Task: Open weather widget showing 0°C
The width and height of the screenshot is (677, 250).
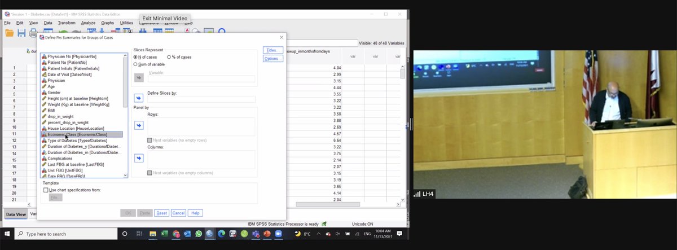Action: 302,234
